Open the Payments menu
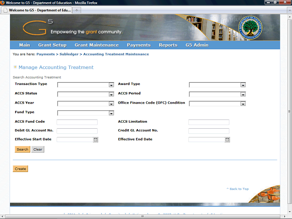This screenshot has width=292, height=219. pyautogui.click(x=139, y=45)
